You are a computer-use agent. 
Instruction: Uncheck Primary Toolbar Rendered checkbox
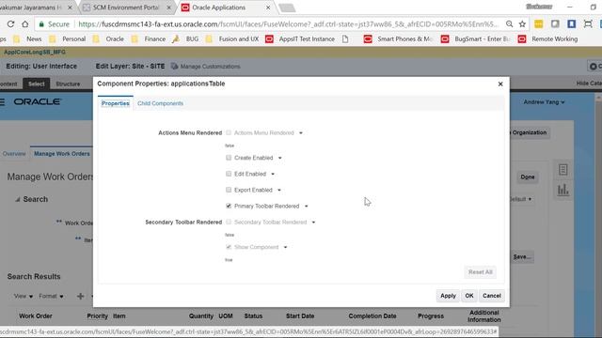(x=229, y=206)
